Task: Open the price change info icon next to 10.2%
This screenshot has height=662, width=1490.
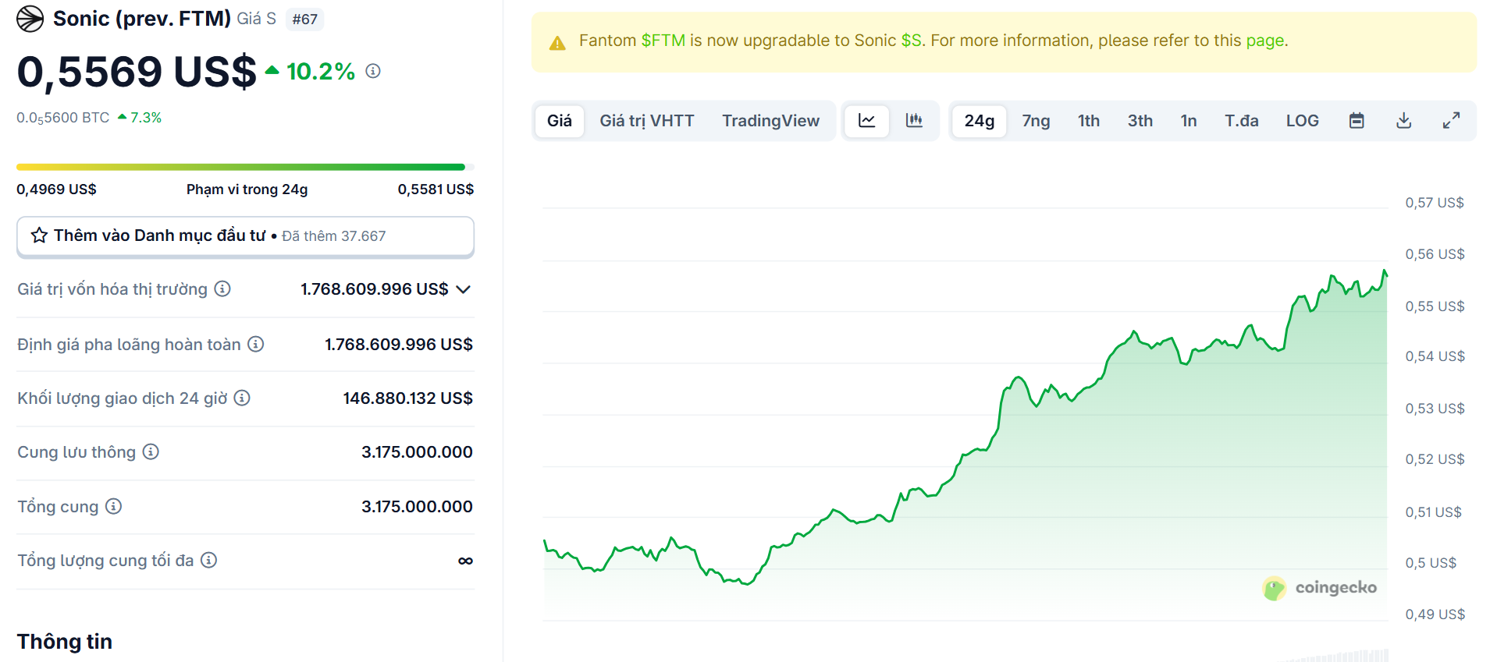Action: (373, 71)
